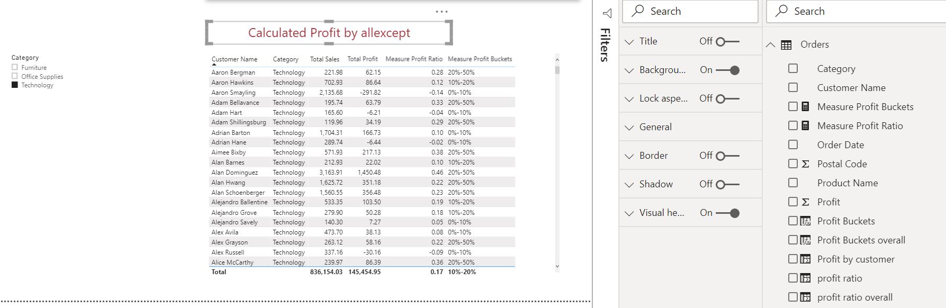Viewport: 946px width, 308px height.
Task: Sort table by Total Profit header
Action: tap(363, 59)
